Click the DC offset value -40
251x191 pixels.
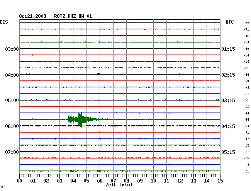click(246, 49)
